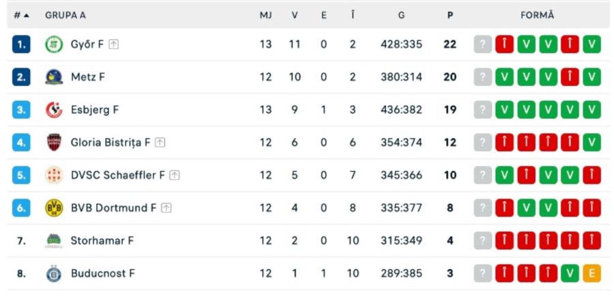The width and height of the screenshot is (614, 297).
Task: Click the grey ? upcoming match badge for Metz
Action: (482, 77)
